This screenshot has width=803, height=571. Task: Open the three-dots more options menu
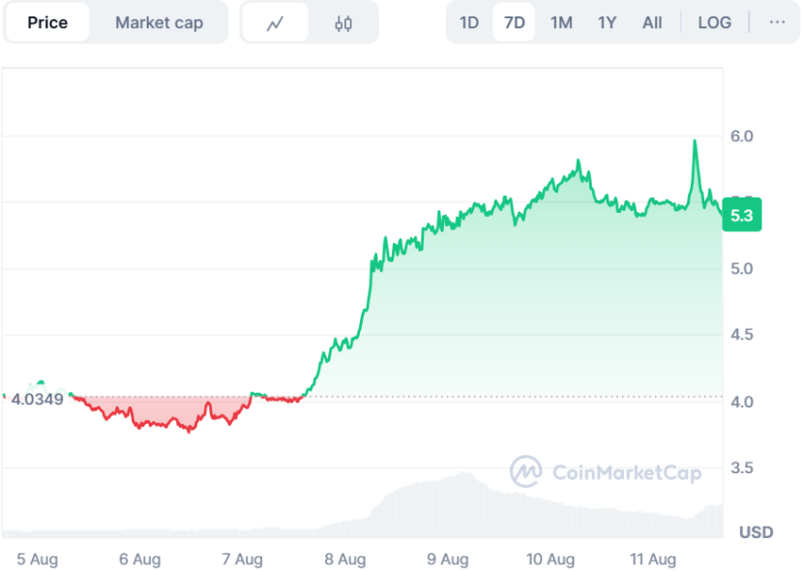pyautogui.click(x=777, y=22)
